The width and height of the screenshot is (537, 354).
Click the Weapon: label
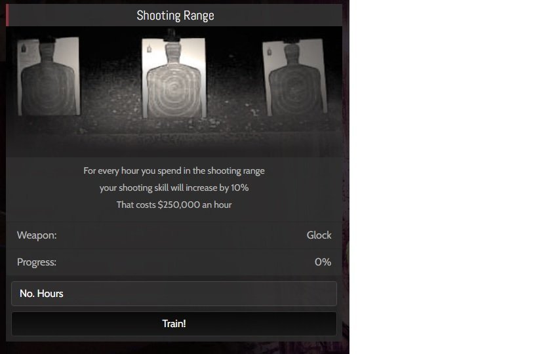click(37, 235)
